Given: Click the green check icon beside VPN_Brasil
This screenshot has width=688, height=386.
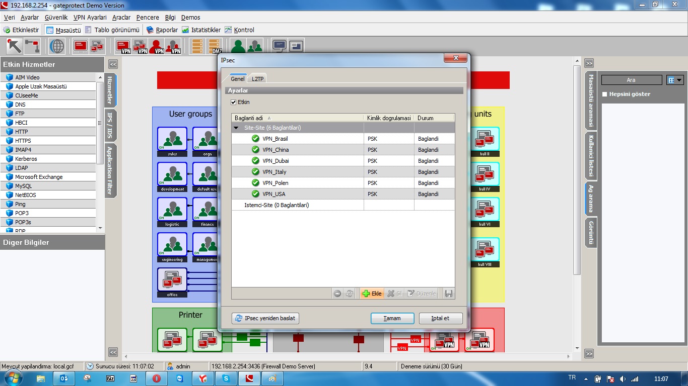Looking at the screenshot, I should pos(255,139).
